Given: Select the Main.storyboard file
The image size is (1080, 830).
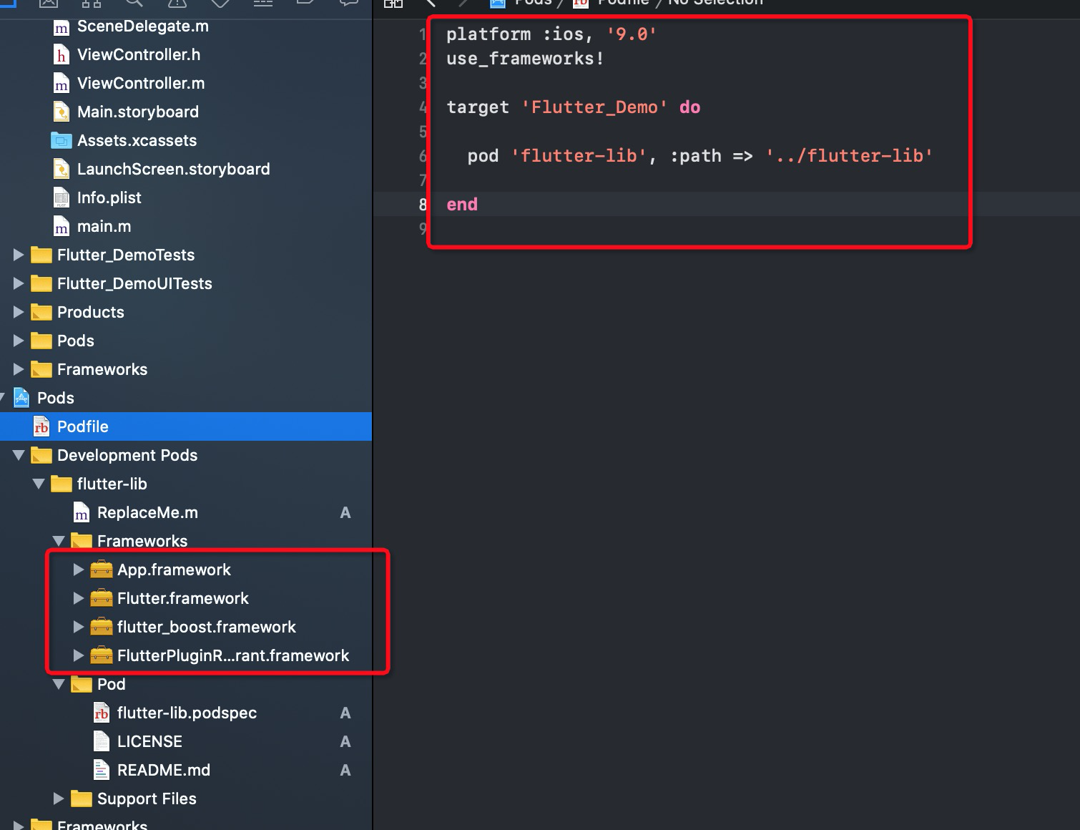Looking at the screenshot, I should coord(137,112).
